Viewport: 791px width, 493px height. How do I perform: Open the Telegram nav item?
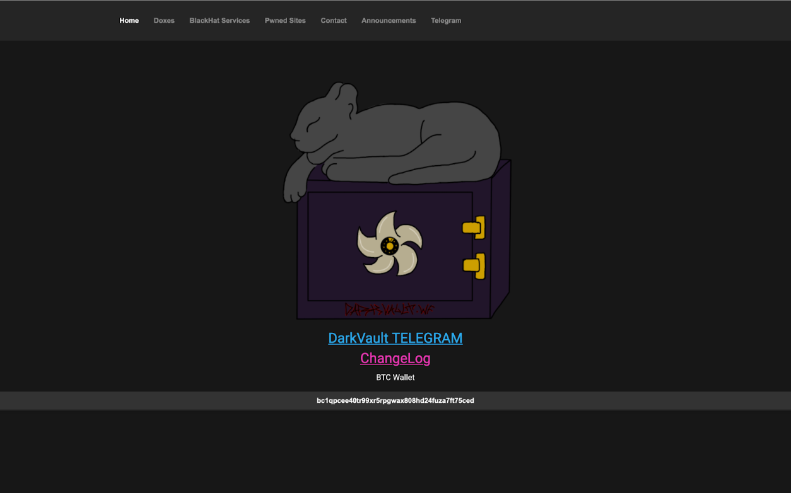click(446, 20)
